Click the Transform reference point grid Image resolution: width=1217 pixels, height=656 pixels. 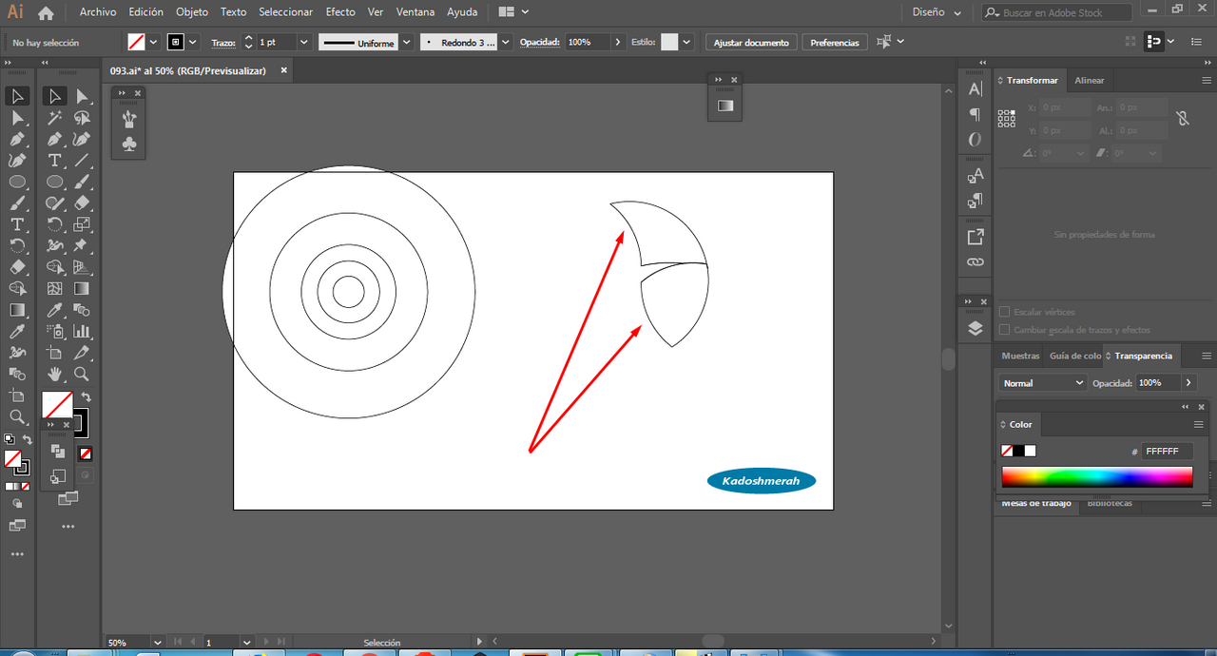pyautogui.click(x=1007, y=119)
